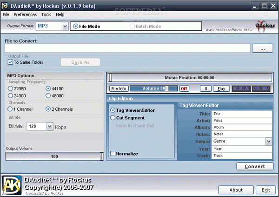The width and height of the screenshot is (279, 197).
Task: Click the Convert button
Action: [255, 166]
